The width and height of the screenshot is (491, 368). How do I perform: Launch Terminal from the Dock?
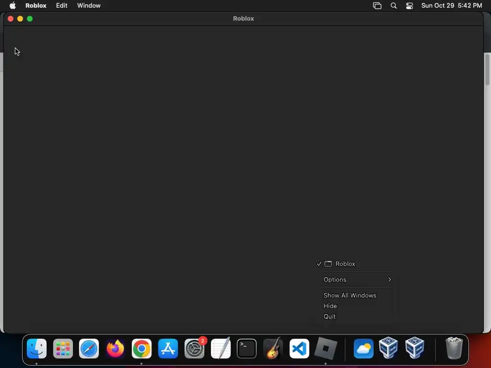(x=247, y=348)
